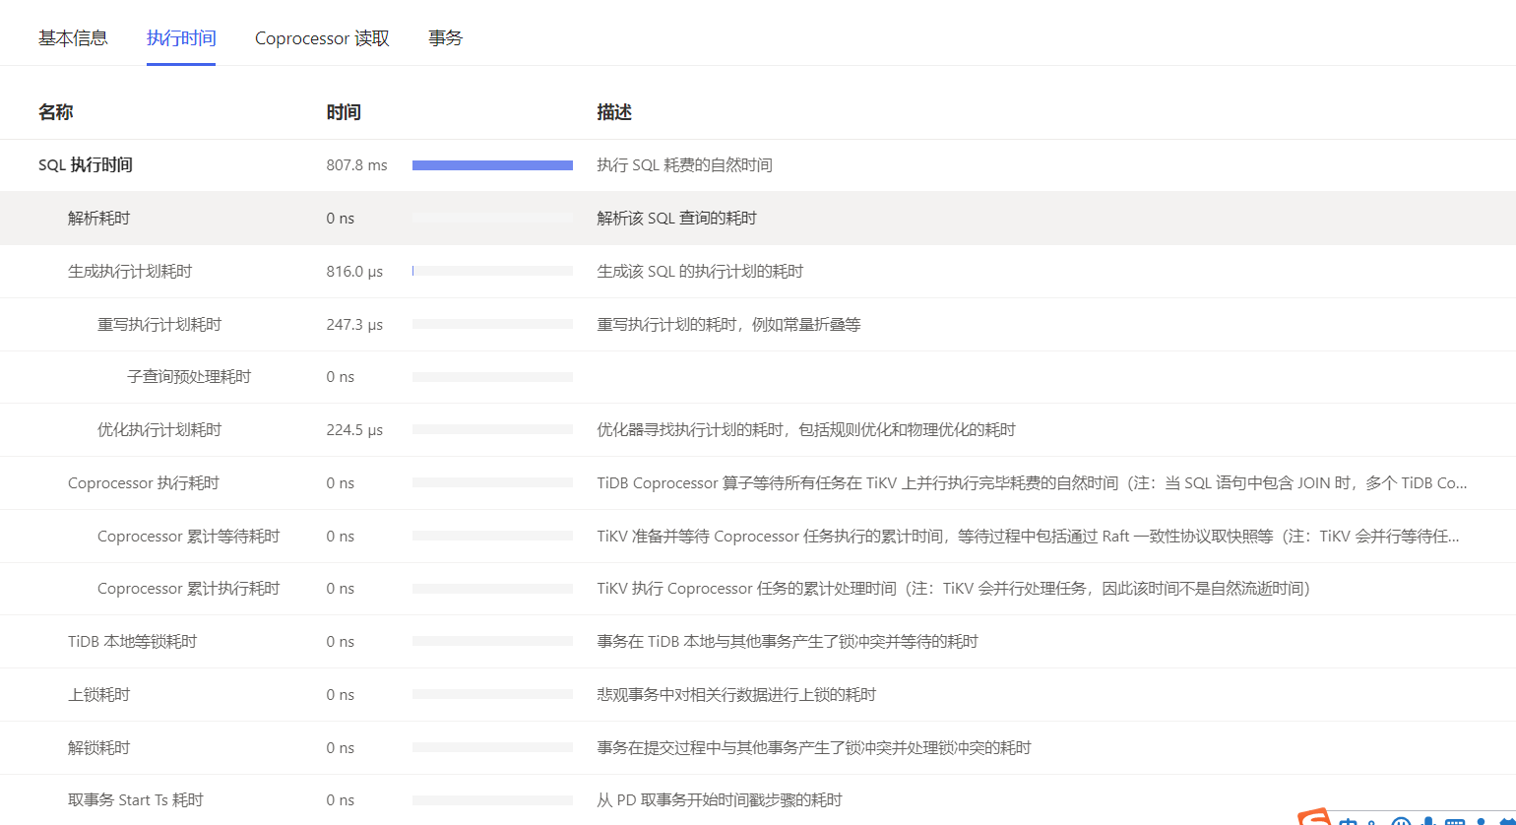Screen dimensions: 1516x825
Task: Click the 247.3 µs time value
Action: [x=355, y=324]
